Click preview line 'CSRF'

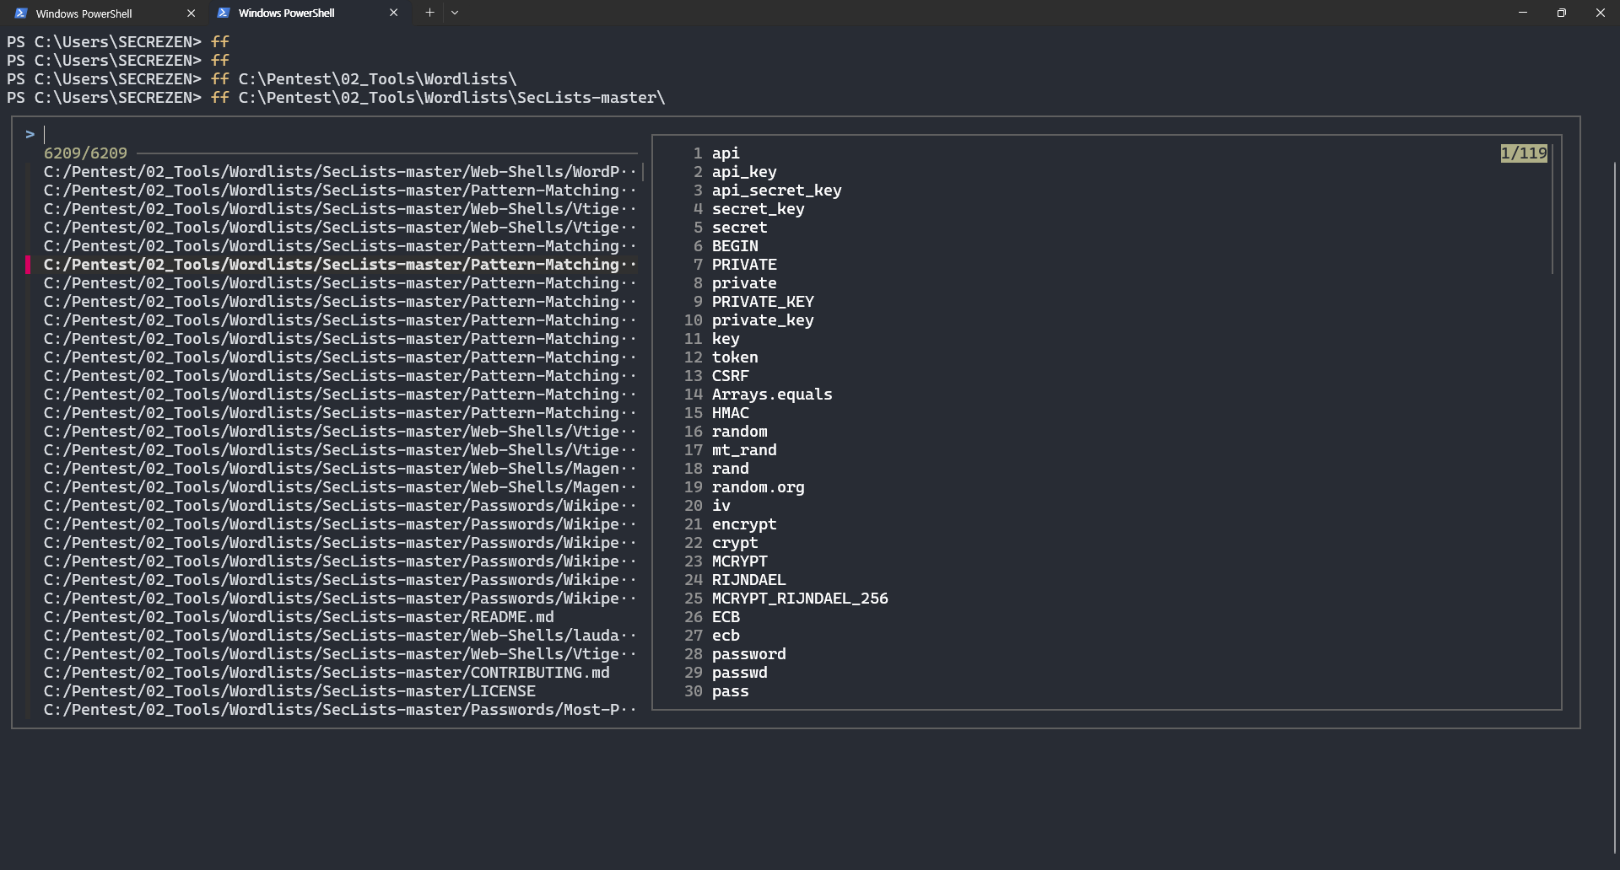click(x=730, y=376)
